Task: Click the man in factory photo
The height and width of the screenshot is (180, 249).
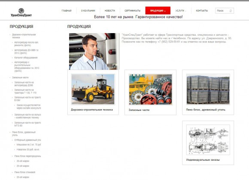Action: [94, 51]
